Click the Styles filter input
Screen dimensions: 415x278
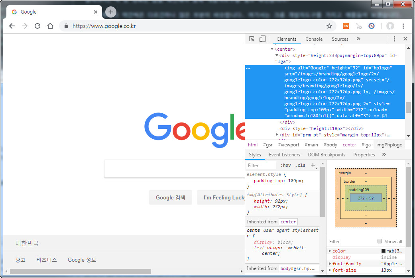(x=262, y=165)
